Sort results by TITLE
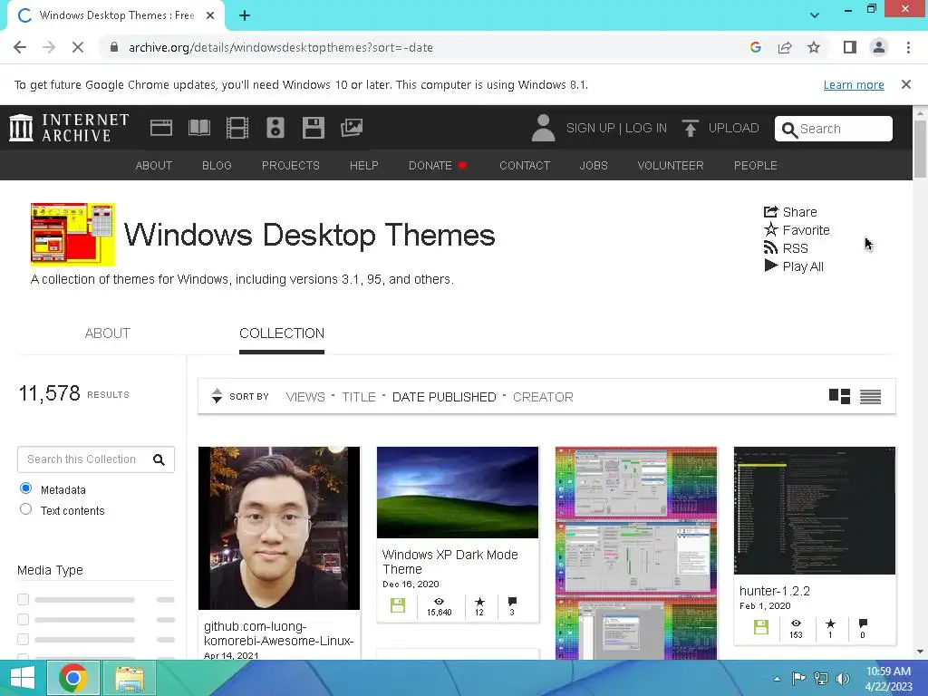Viewport: 928px width, 696px height. [359, 397]
